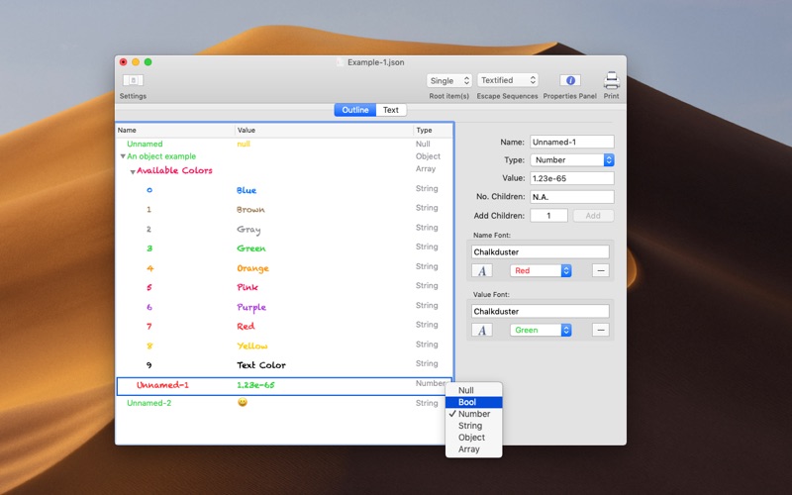Edit the Name field Unnamed-1

point(572,142)
